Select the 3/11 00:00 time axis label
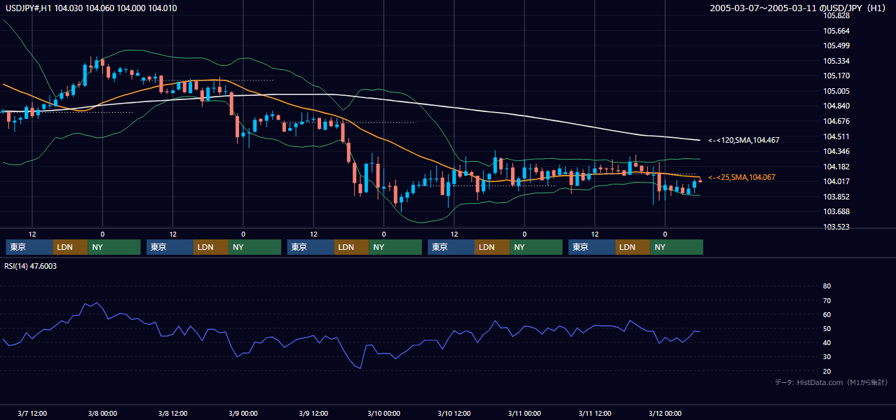This screenshot has width=896, height=420. [524, 413]
